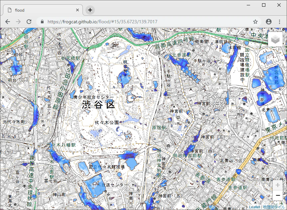Open the Chrome profile menu
The height and width of the screenshot is (210, 287).
click(x=268, y=22)
